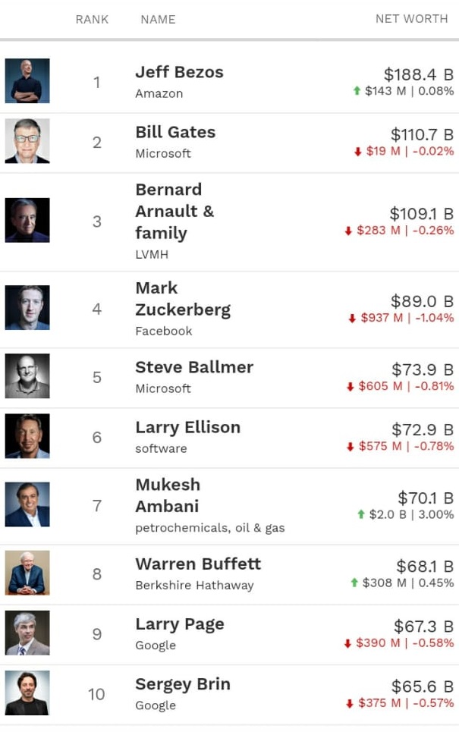Open Sergey Brin's portrait thumbnail
This screenshot has height=732, width=459.
click(x=27, y=693)
